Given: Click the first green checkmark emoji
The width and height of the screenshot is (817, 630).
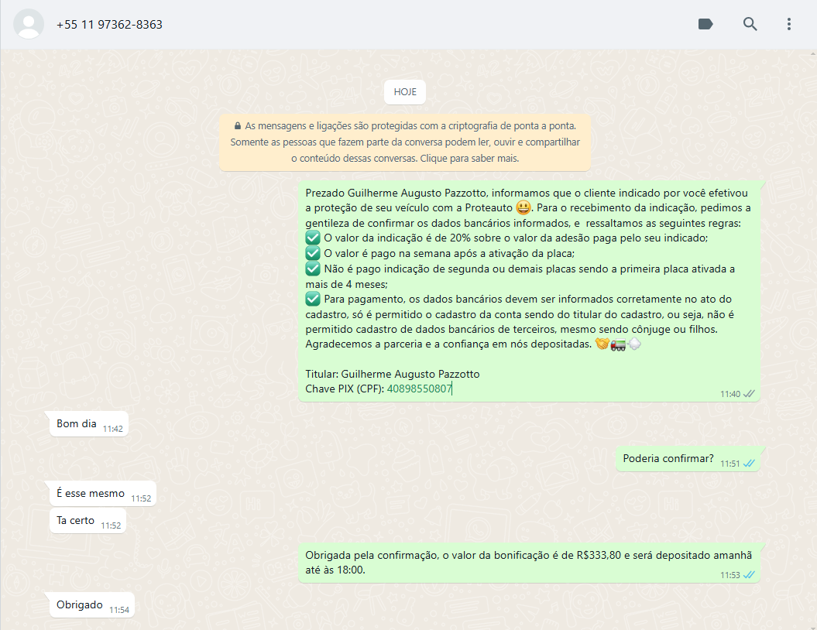Looking at the screenshot, I should (x=313, y=238).
